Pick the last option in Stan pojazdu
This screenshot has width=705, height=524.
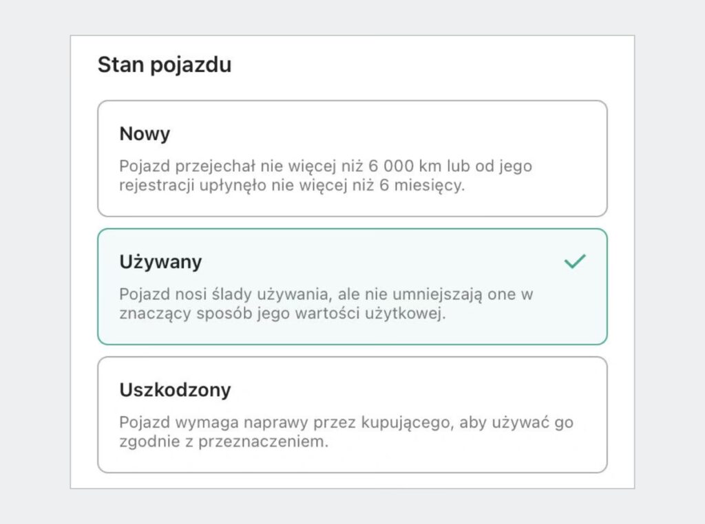[352, 415]
